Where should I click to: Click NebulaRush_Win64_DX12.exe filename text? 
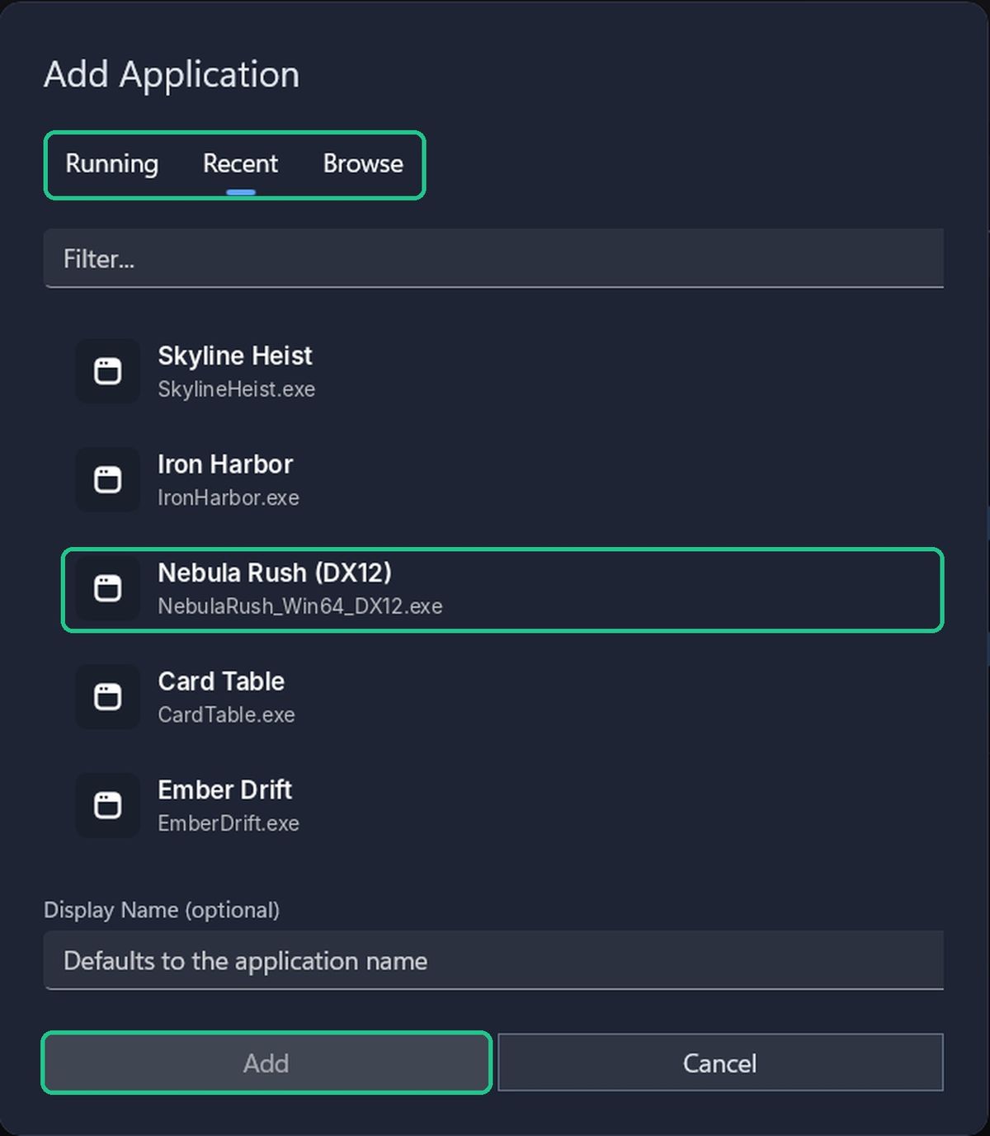pyautogui.click(x=300, y=606)
